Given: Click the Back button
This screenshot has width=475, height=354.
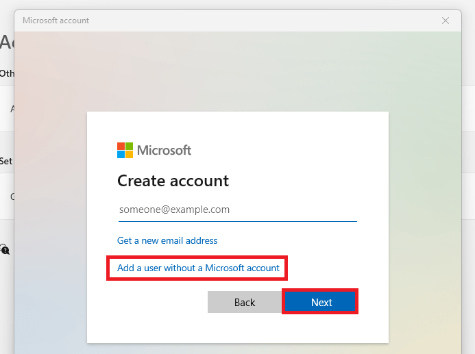Looking at the screenshot, I should click(245, 302).
